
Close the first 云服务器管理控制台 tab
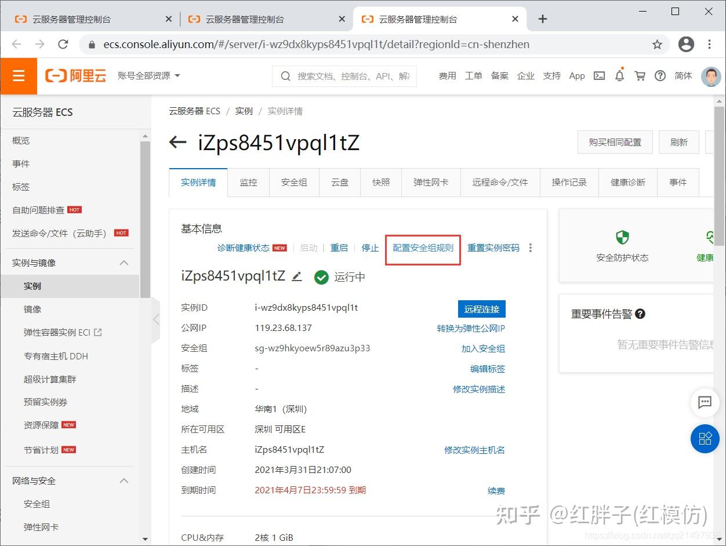169,19
